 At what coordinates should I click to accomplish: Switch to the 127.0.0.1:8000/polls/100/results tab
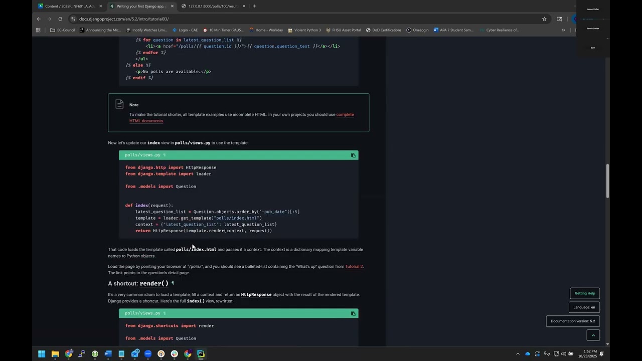pos(213,6)
